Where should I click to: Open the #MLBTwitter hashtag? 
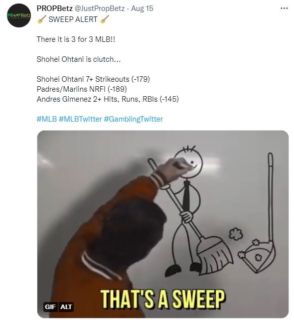[x=80, y=119]
